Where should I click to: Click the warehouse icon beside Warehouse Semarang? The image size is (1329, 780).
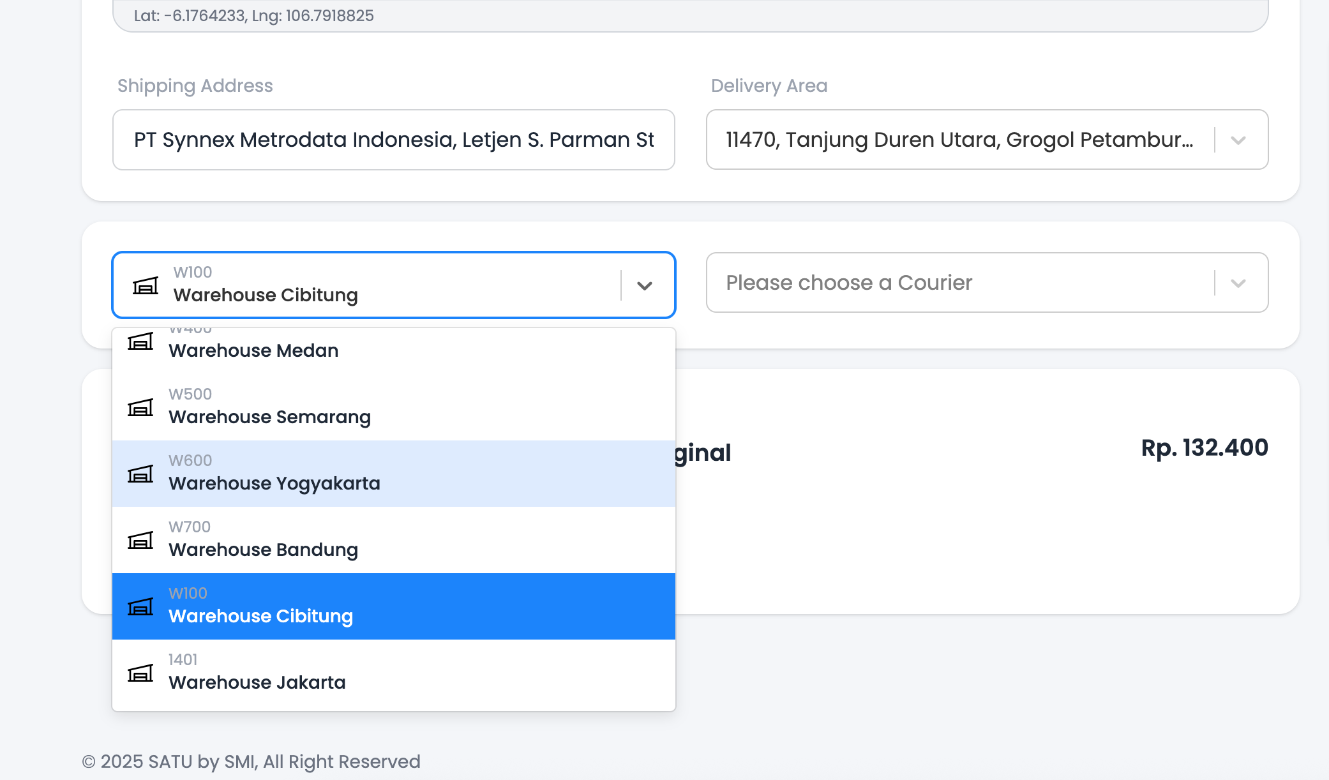click(x=140, y=408)
